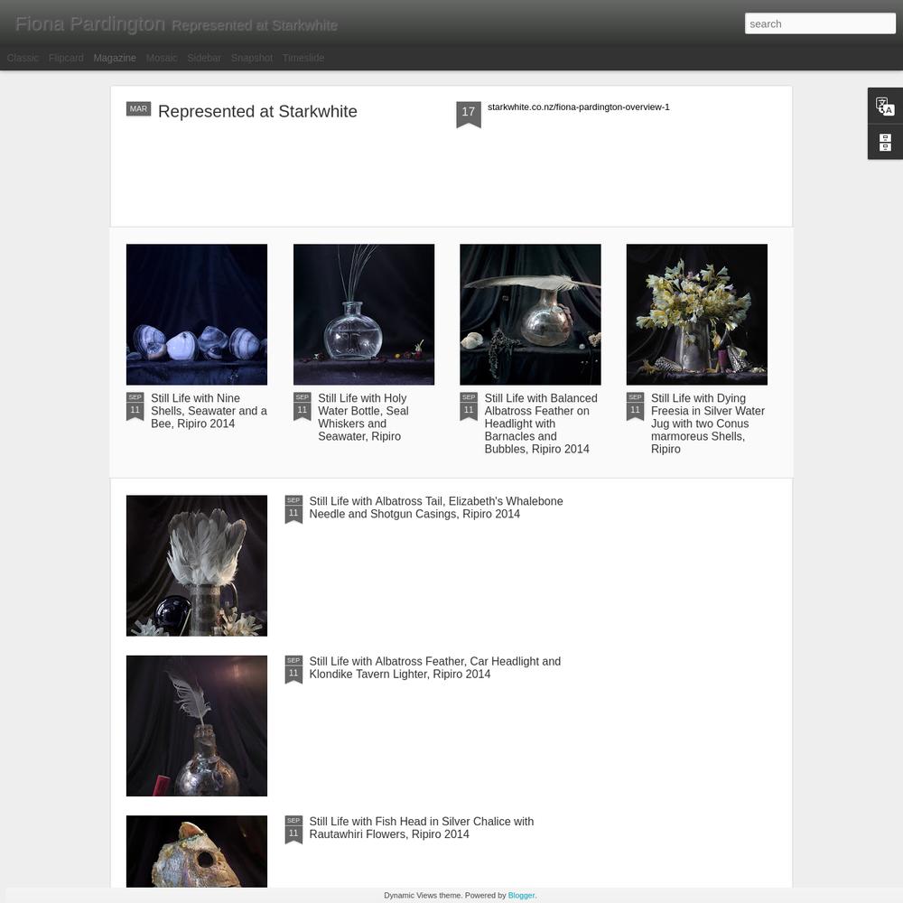Switch to Sidebar view
The width and height of the screenshot is (903, 903).
[204, 58]
